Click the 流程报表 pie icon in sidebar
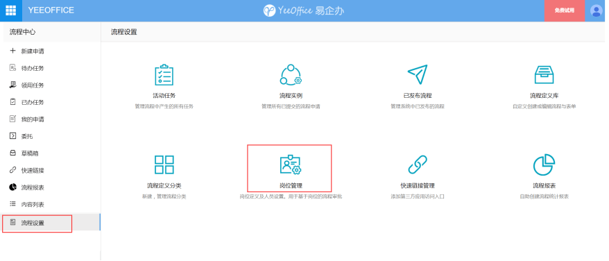 click(12, 187)
